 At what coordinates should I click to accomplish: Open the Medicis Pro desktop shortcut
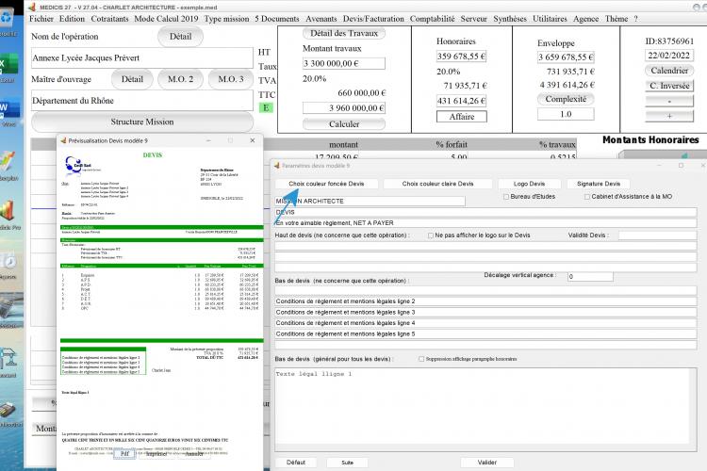tap(9, 216)
